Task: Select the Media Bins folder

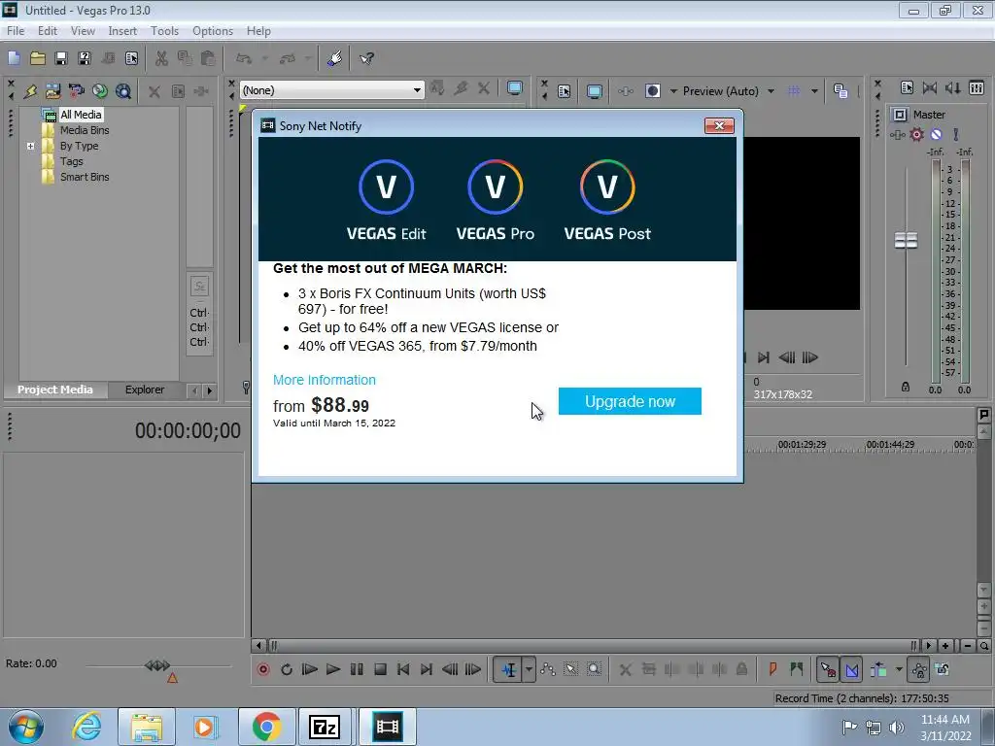Action: [85, 130]
